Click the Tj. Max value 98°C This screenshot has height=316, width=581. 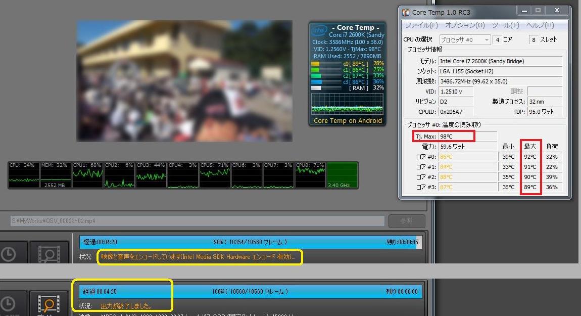467,137
